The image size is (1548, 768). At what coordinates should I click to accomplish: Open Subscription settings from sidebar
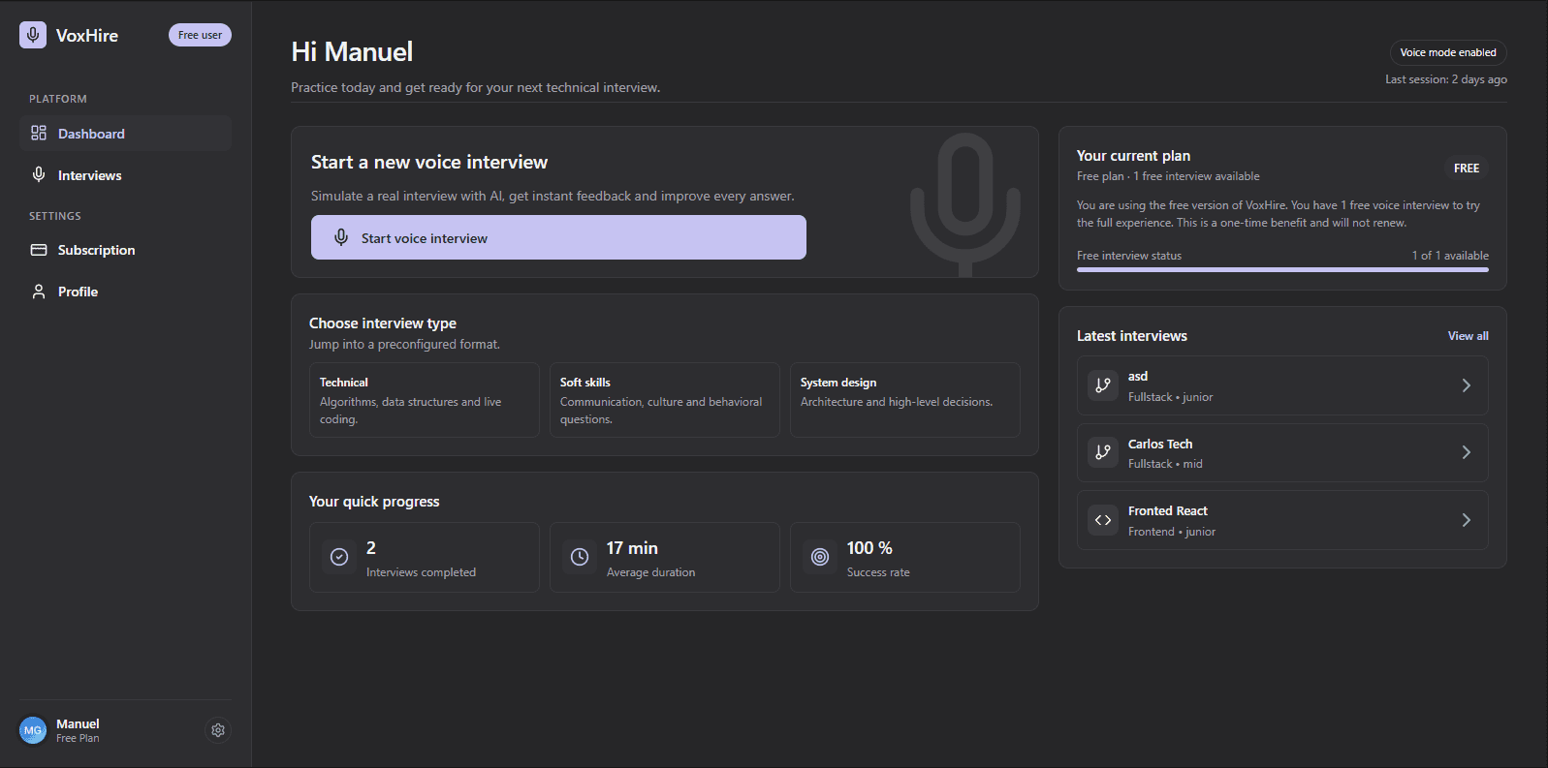[x=125, y=250]
